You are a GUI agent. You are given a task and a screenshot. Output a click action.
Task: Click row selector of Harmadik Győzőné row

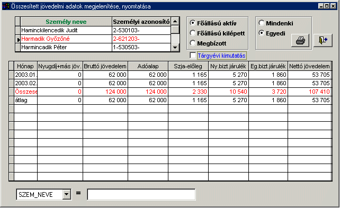point(18,39)
